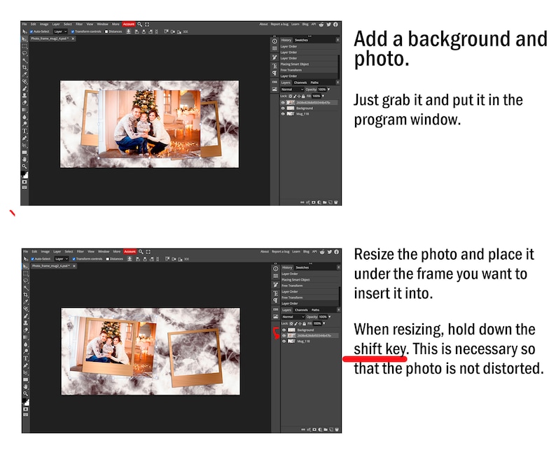This screenshot has height=471, width=556.
Task: Click the new folder icon in the lower Layers panel
Action: (326, 430)
